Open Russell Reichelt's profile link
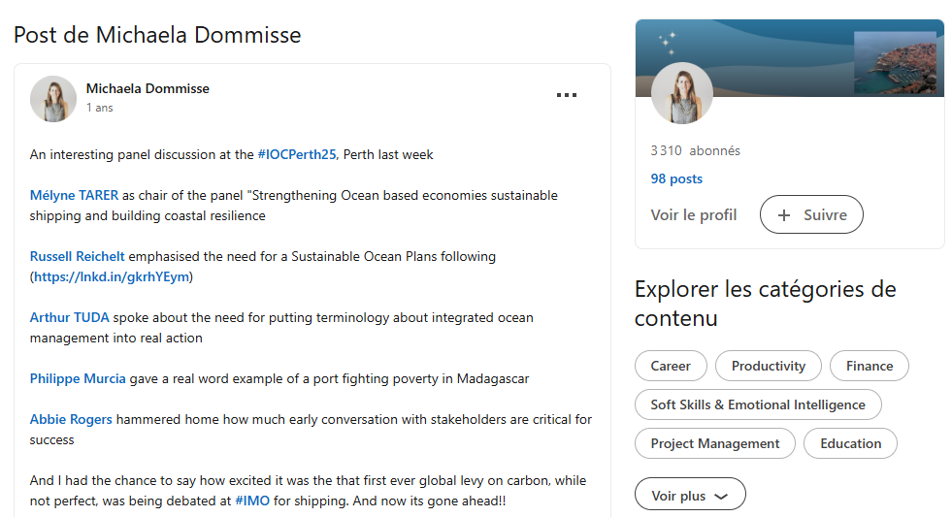This screenshot has width=952, height=517. pyautogui.click(x=77, y=257)
